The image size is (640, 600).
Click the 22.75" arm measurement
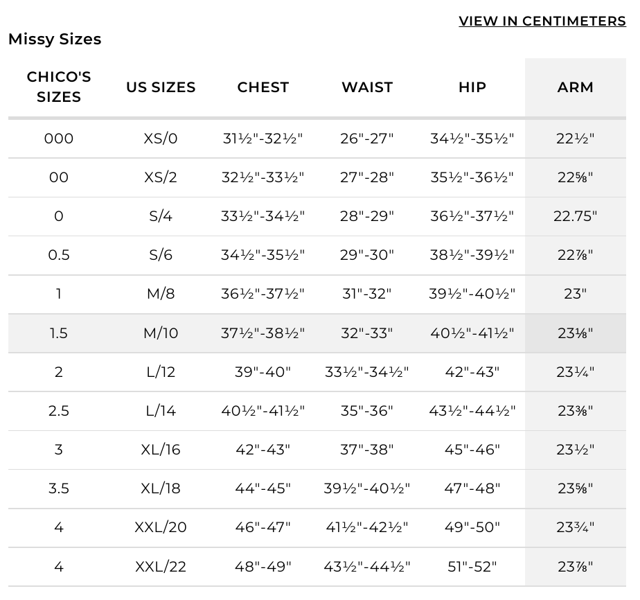(576, 216)
